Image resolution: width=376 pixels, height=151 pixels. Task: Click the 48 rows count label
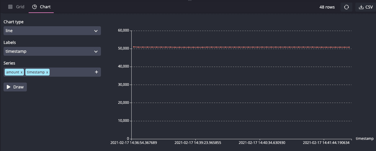coord(327,7)
